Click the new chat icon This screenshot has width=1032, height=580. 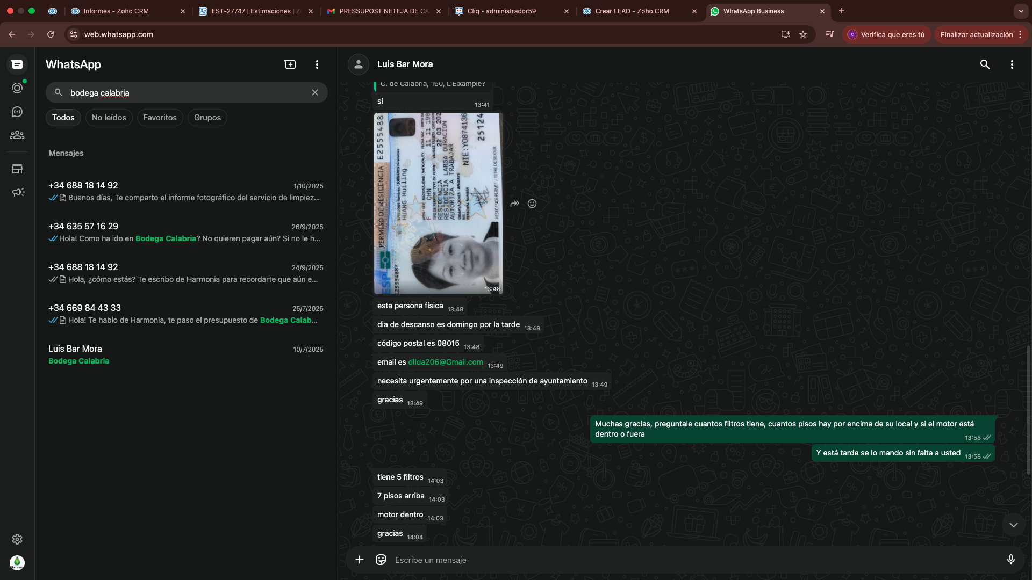(x=290, y=64)
